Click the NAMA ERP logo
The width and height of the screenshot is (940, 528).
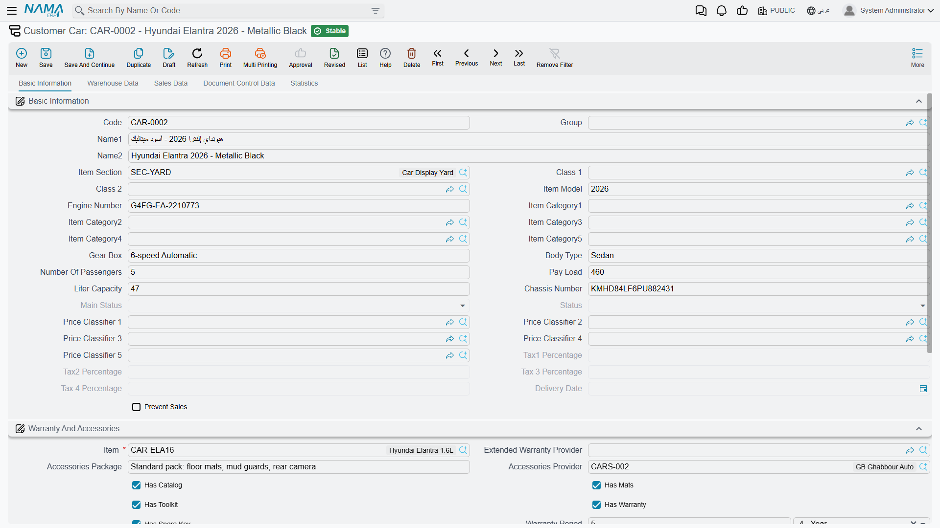pos(44,10)
